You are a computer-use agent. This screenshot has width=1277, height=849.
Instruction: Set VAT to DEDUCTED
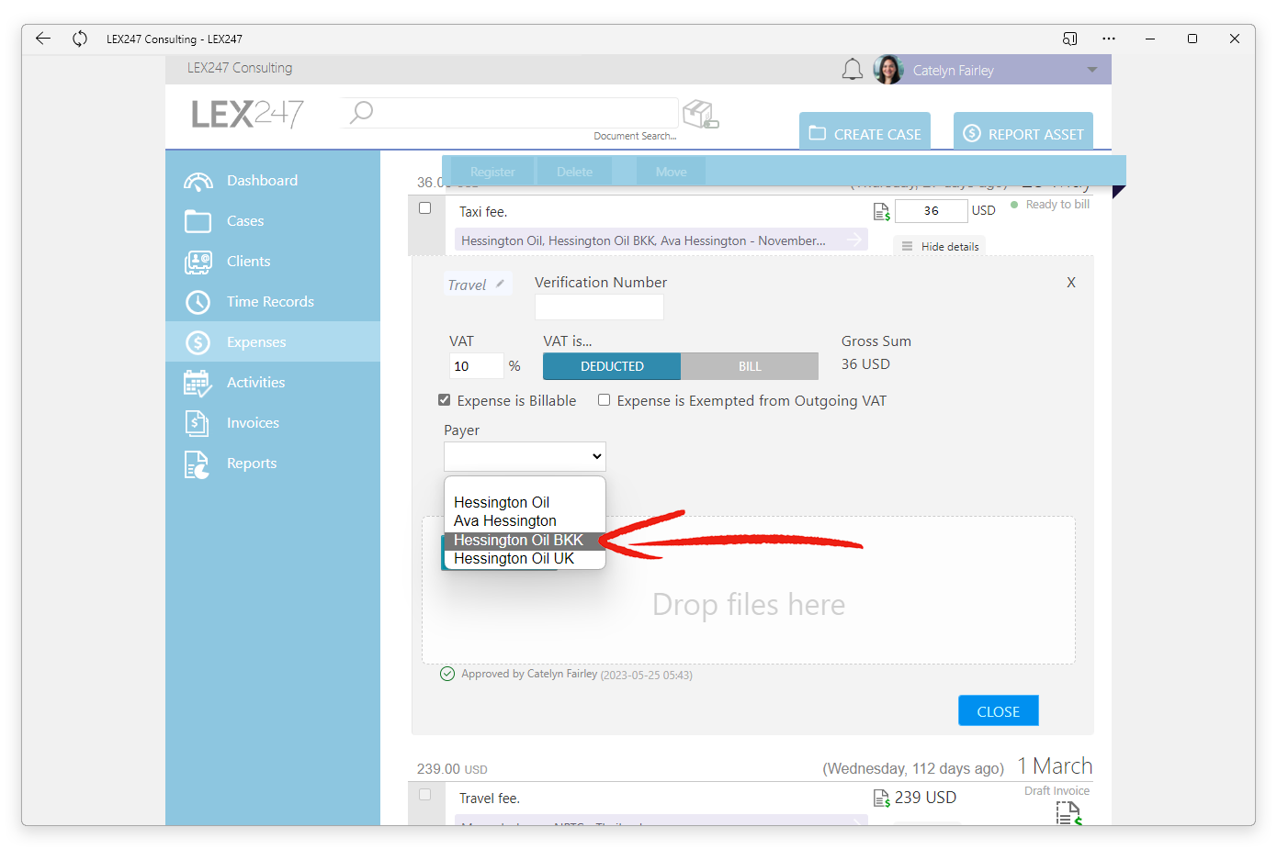click(x=612, y=366)
